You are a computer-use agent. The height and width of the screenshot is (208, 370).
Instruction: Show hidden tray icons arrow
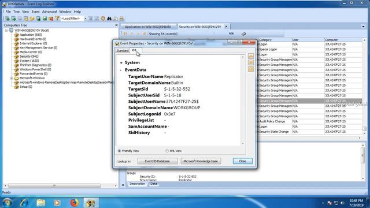click(x=323, y=203)
